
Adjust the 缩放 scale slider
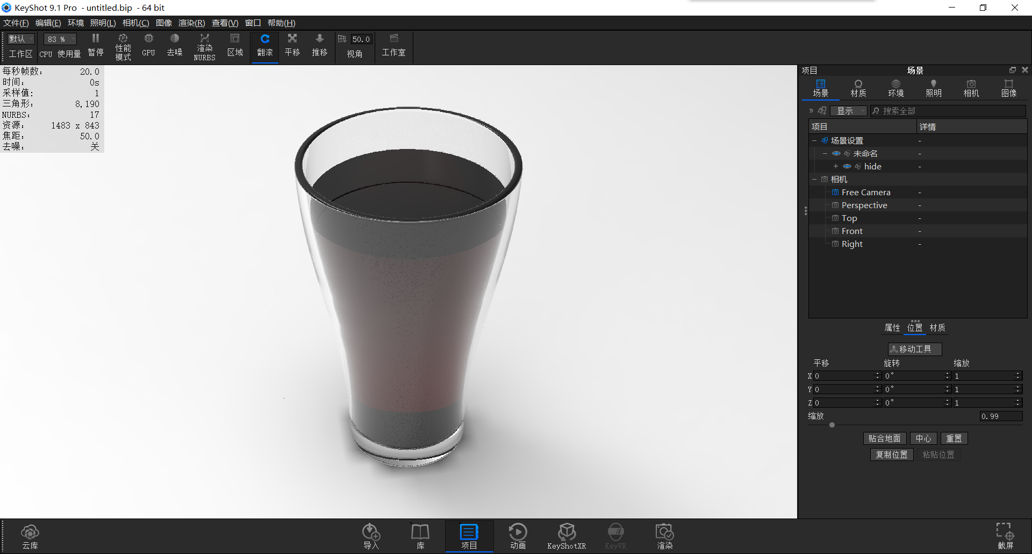pyautogui.click(x=831, y=425)
